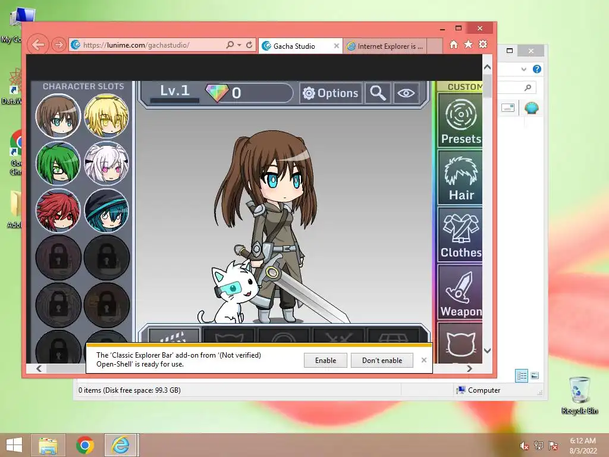This screenshot has width=609, height=457.
Task: Open a new blank tab
Action: click(435, 46)
